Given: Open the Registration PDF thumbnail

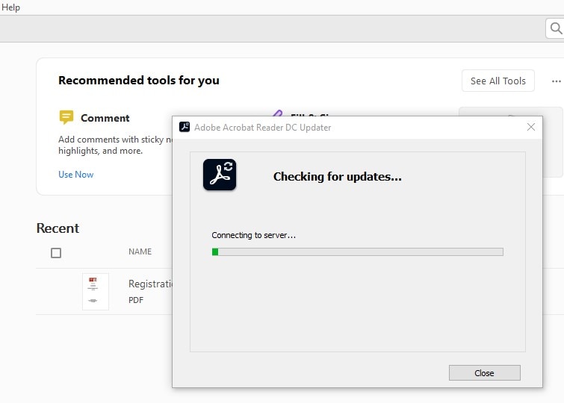Looking at the screenshot, I should [96, 292].
